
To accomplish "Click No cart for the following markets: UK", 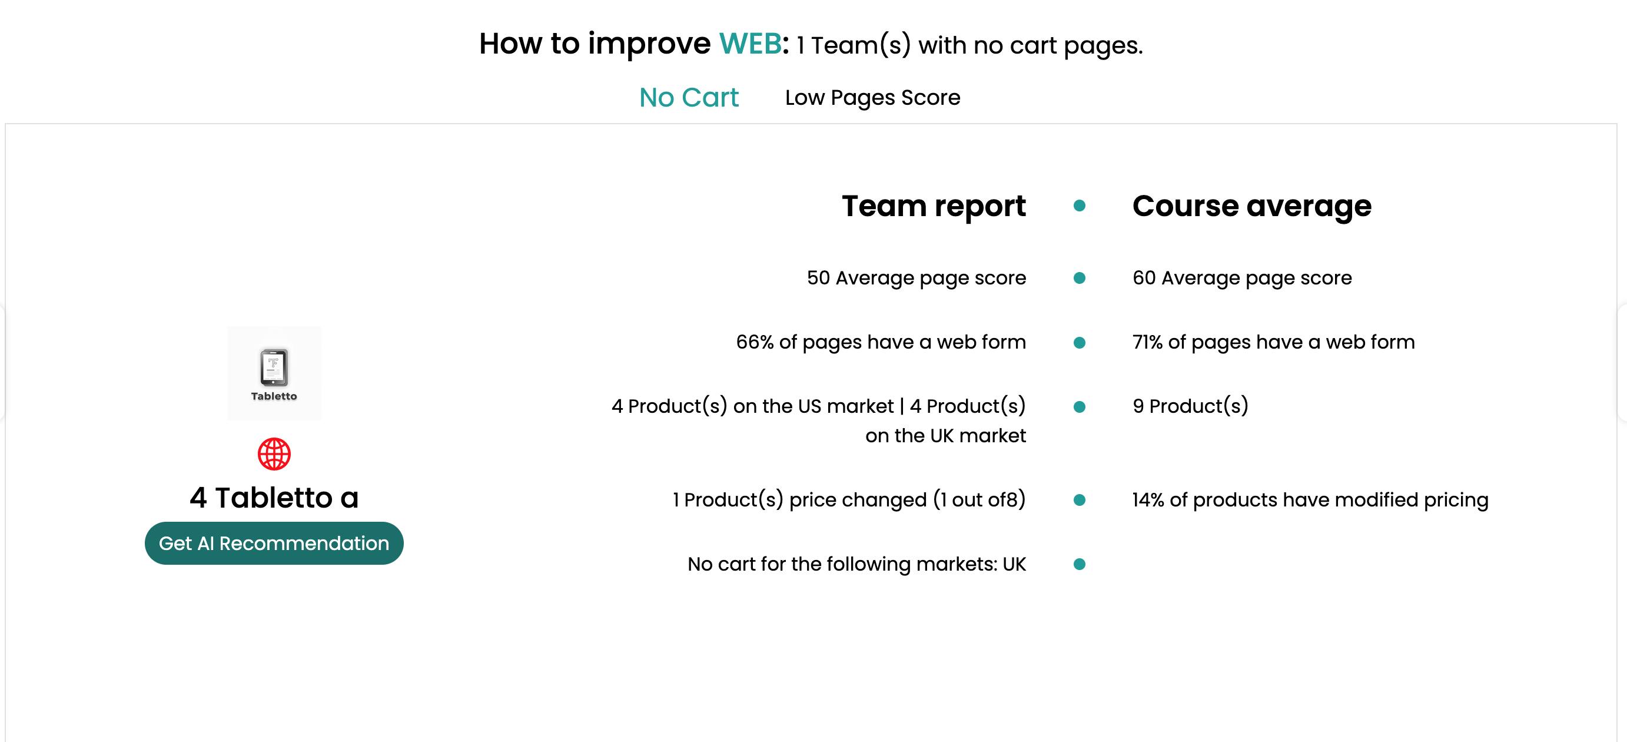I will coord(856,564).
